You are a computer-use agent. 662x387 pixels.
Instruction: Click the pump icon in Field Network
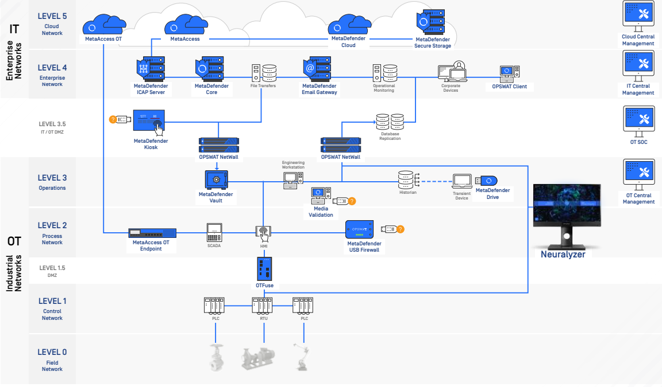click(x=258, y=358)
